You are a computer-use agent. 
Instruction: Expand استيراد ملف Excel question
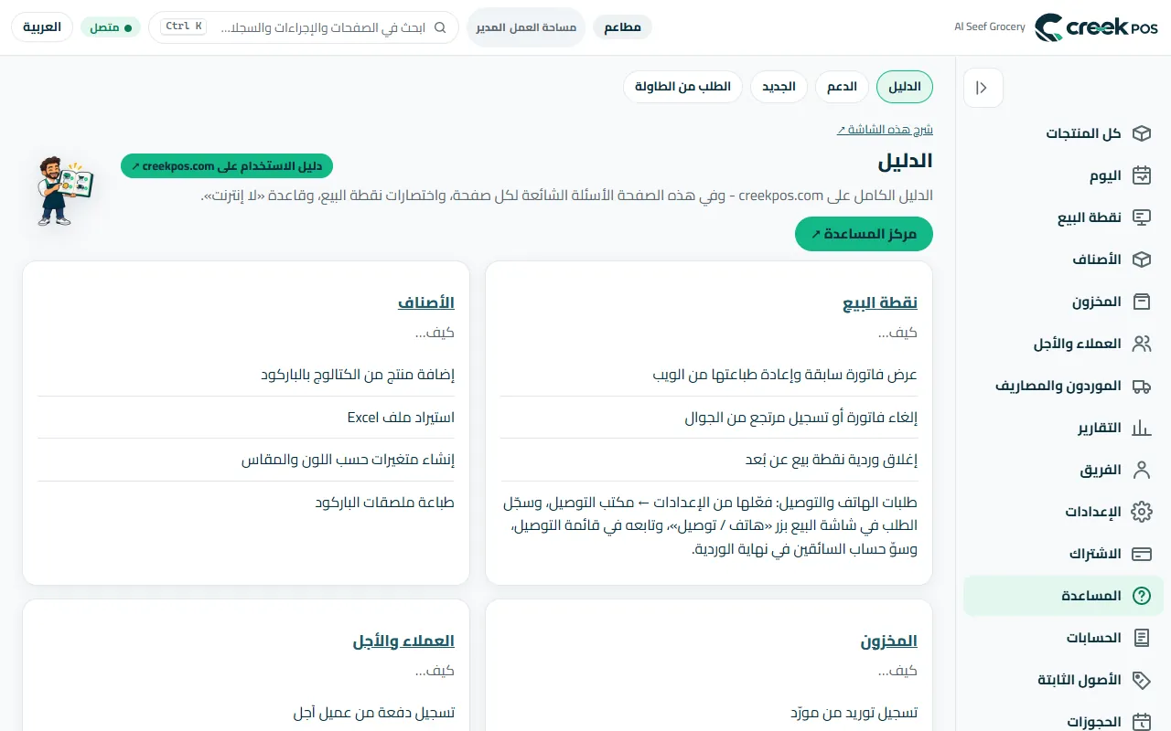(x=246, y=418)
